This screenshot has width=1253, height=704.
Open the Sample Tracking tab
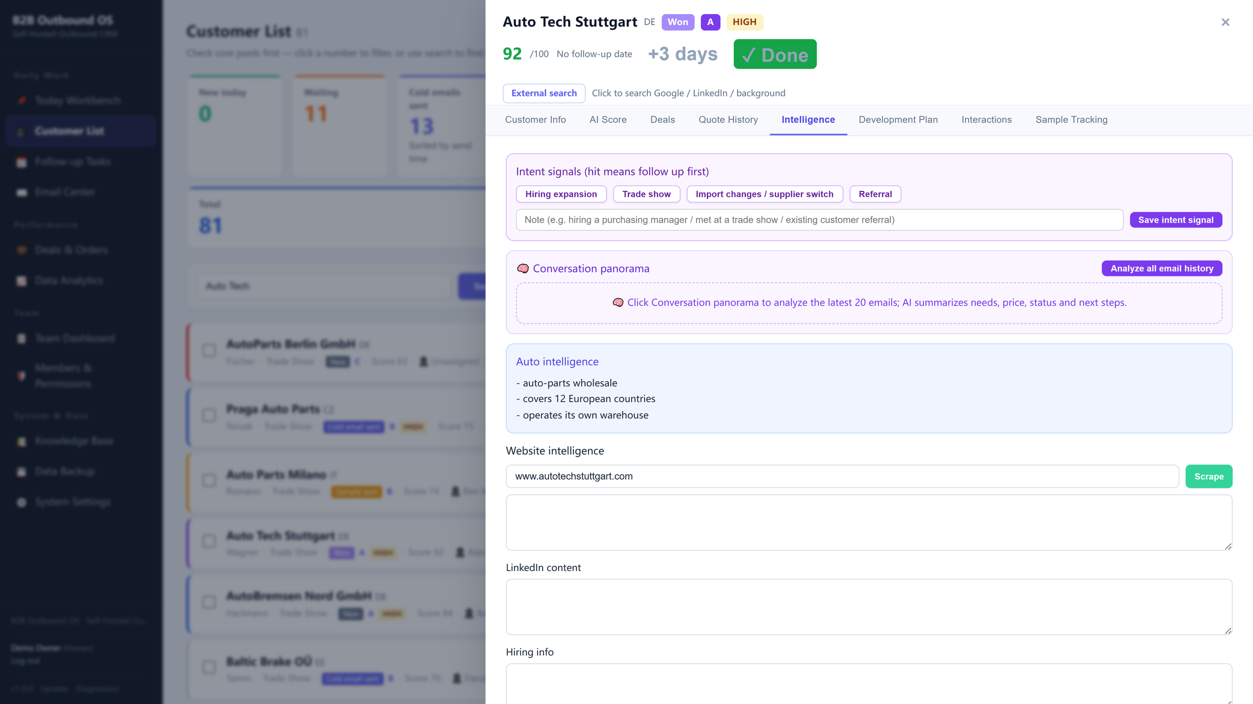pyautogui.click(x=1071, y=119)
